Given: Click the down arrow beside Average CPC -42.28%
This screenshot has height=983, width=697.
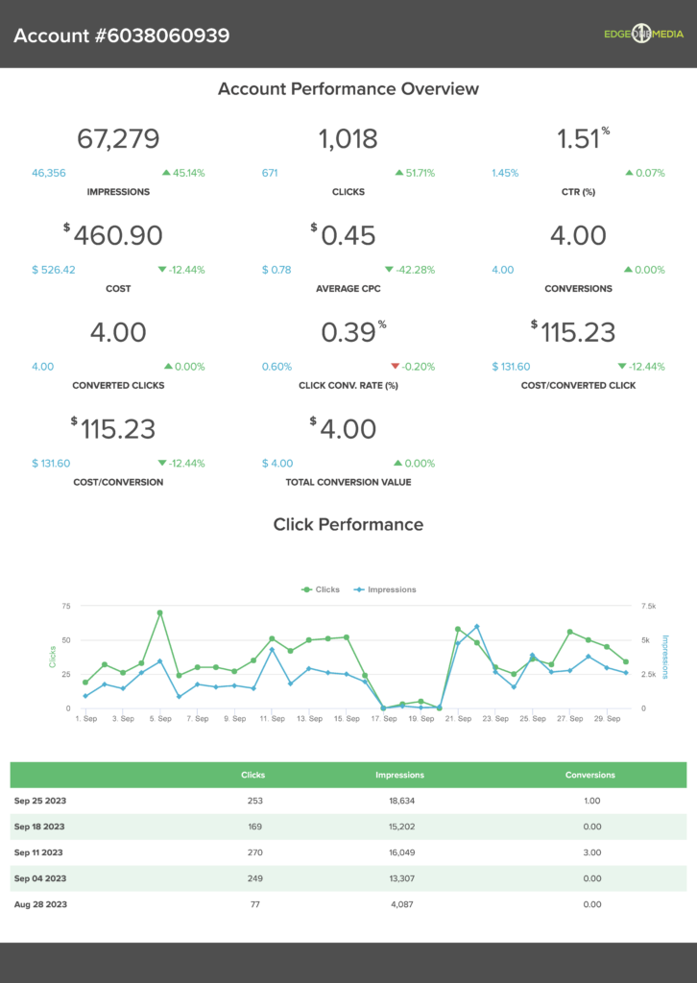Looking at the screenshot, I should coord(389,270).
